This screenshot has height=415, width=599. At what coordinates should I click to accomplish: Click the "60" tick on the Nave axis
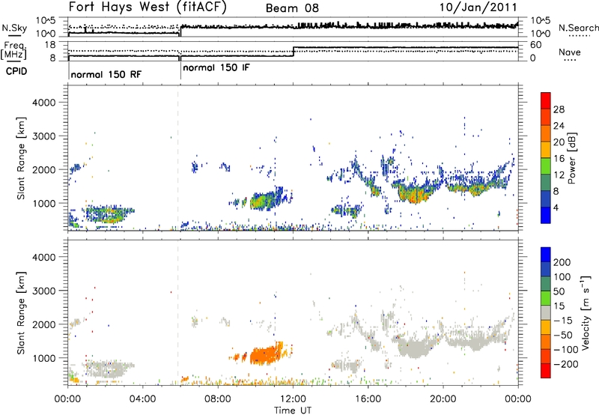[535, 45]
